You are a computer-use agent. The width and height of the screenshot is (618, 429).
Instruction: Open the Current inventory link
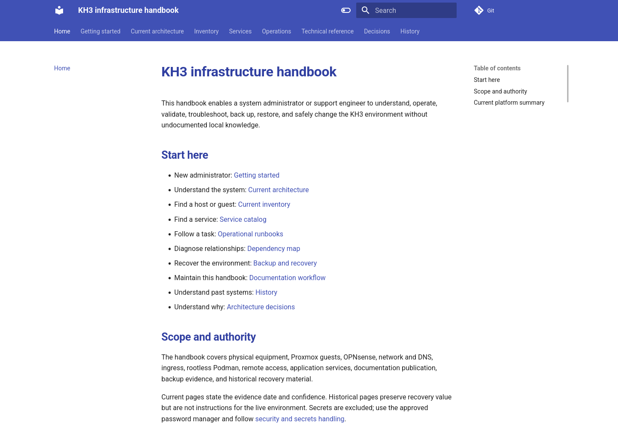(264, 204)
